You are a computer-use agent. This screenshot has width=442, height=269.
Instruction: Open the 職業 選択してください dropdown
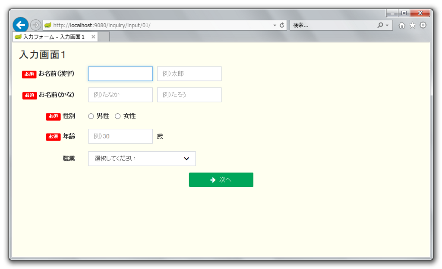pyautogui.click(x=142, y=159)
